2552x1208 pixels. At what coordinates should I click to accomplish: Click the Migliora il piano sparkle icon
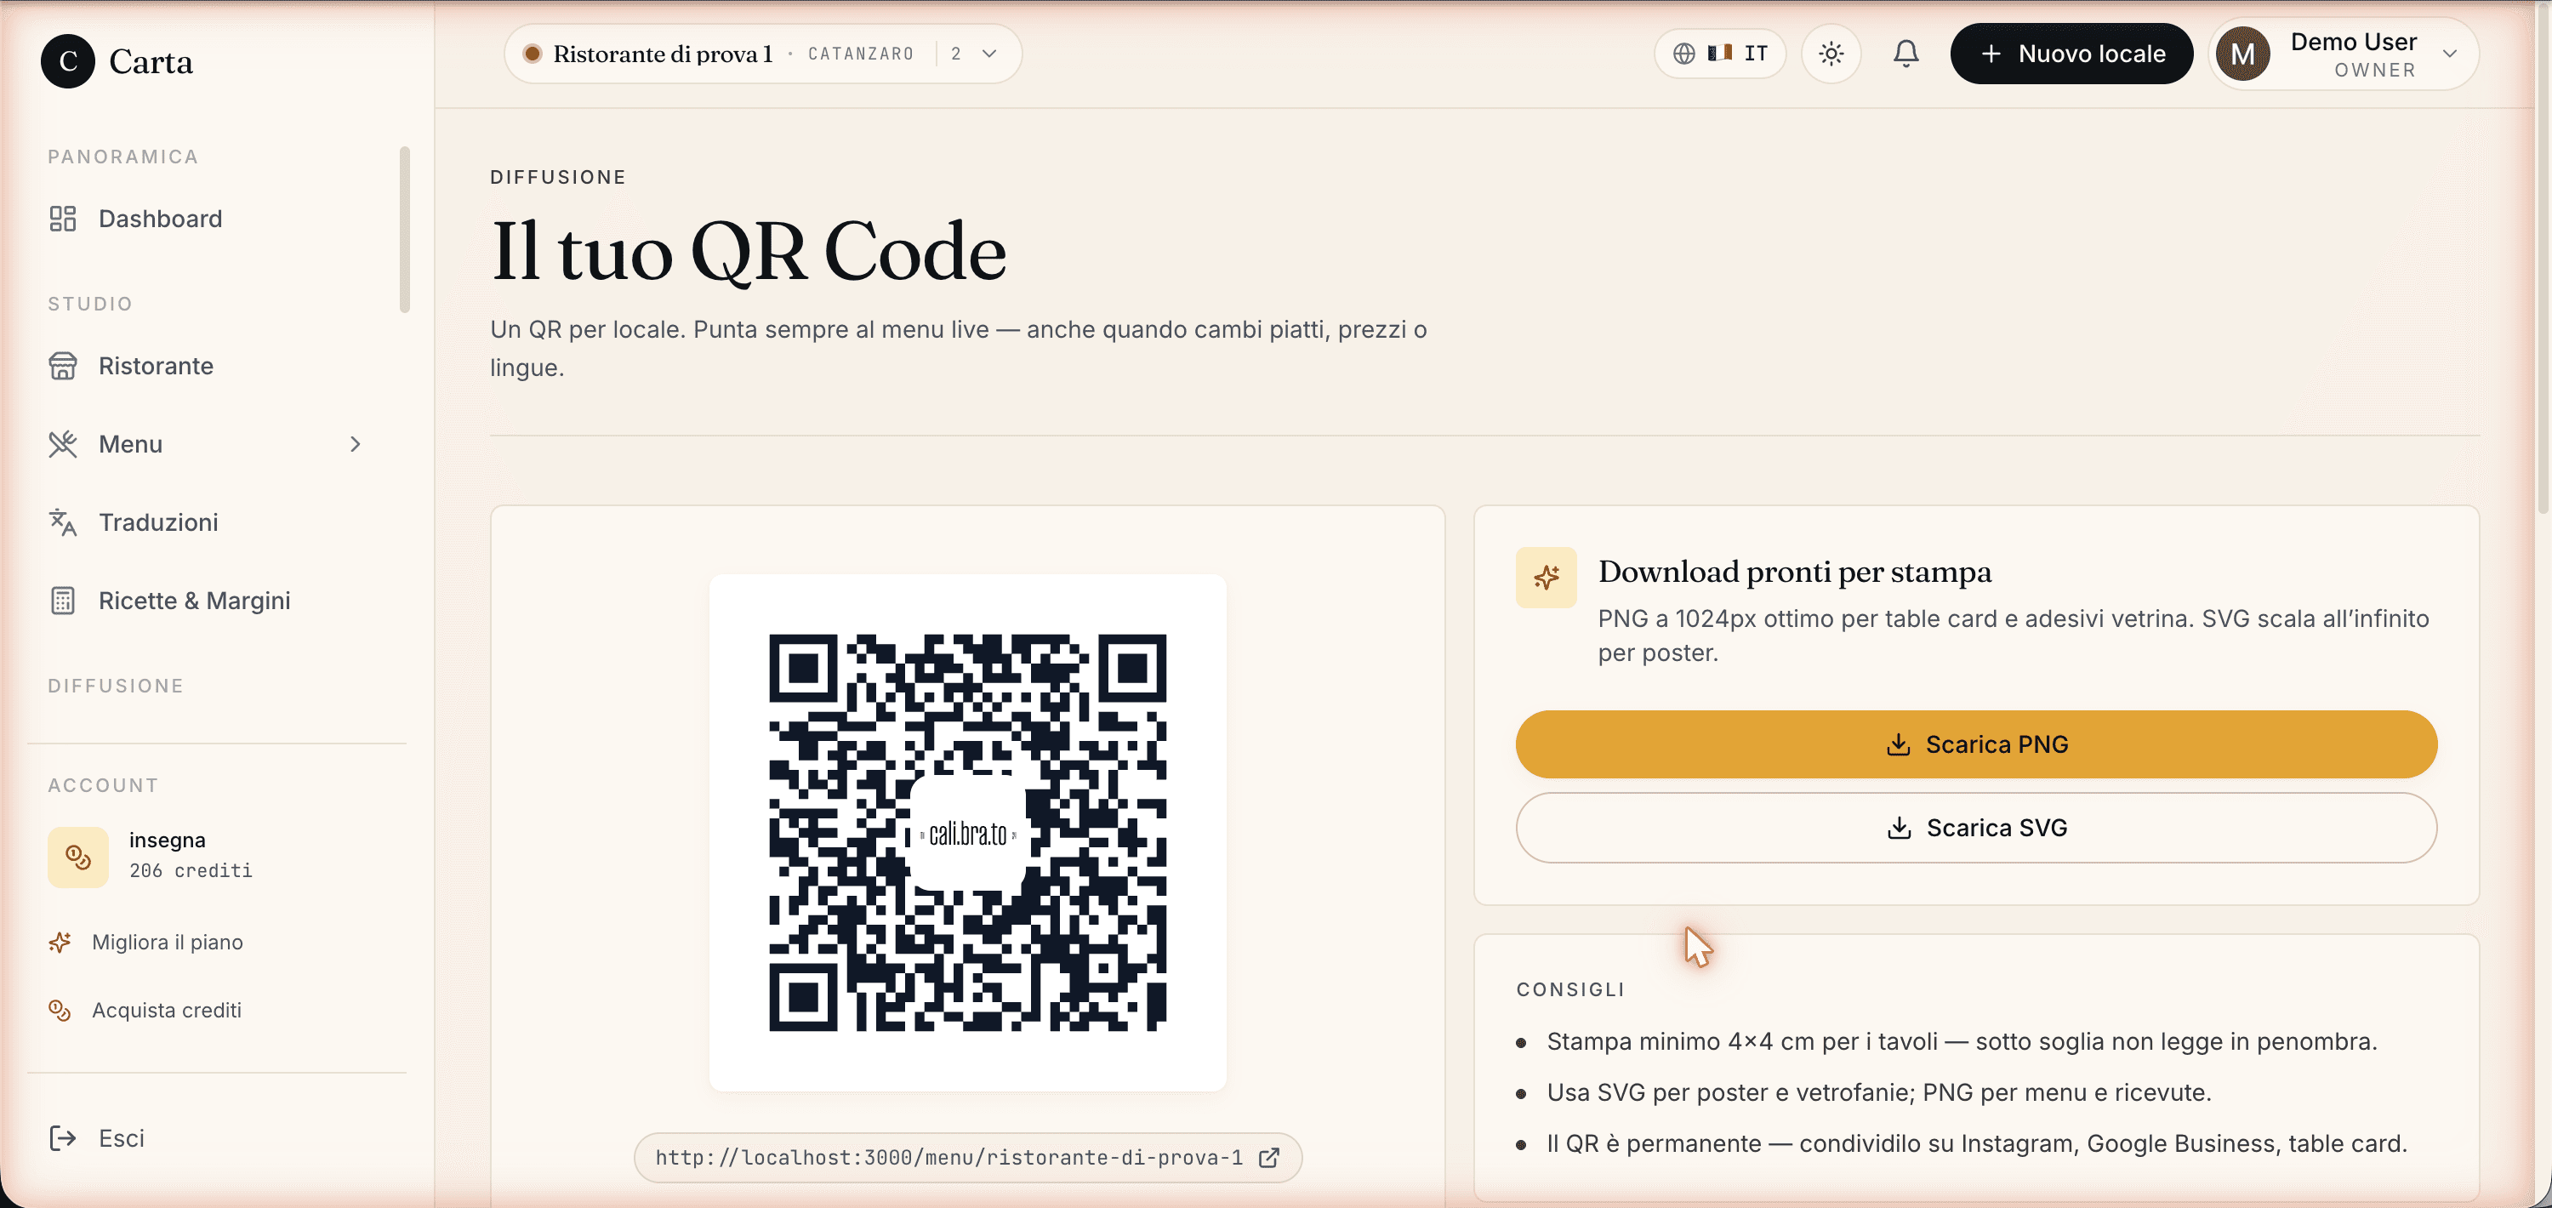click(x=60, y=942)
